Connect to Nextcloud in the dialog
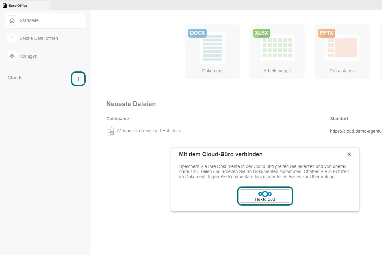The width and height of the screenshot is (382, 255). pos(265,196)
